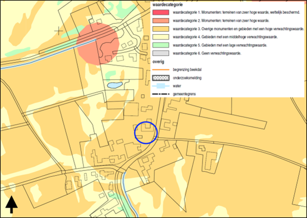Click the text 'waardecategorie 2. Monumenten: terreinen van zeer hoge waarde.'
The height and width of the screenshot is (218, 307).
[221, 20]
